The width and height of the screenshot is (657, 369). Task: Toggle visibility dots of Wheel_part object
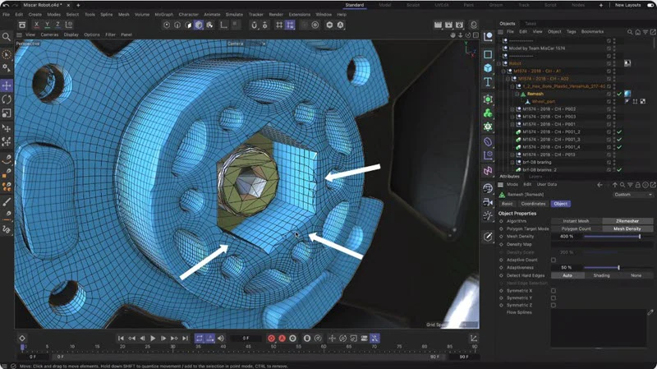(614, 101)
